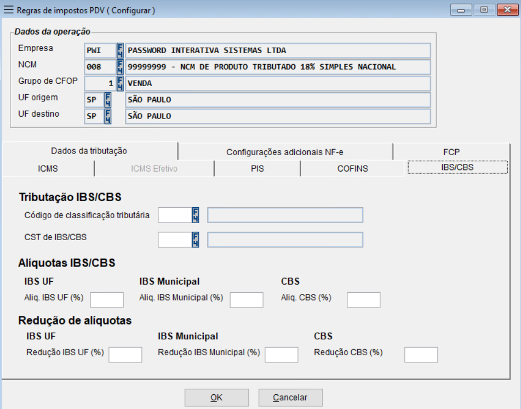Select the COFINS tab
This screenshot has height=409, width=521.
(352, 169)
